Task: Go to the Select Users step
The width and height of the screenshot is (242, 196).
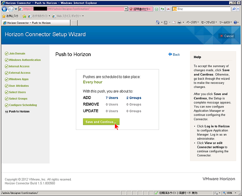Action: click(17, 92)
